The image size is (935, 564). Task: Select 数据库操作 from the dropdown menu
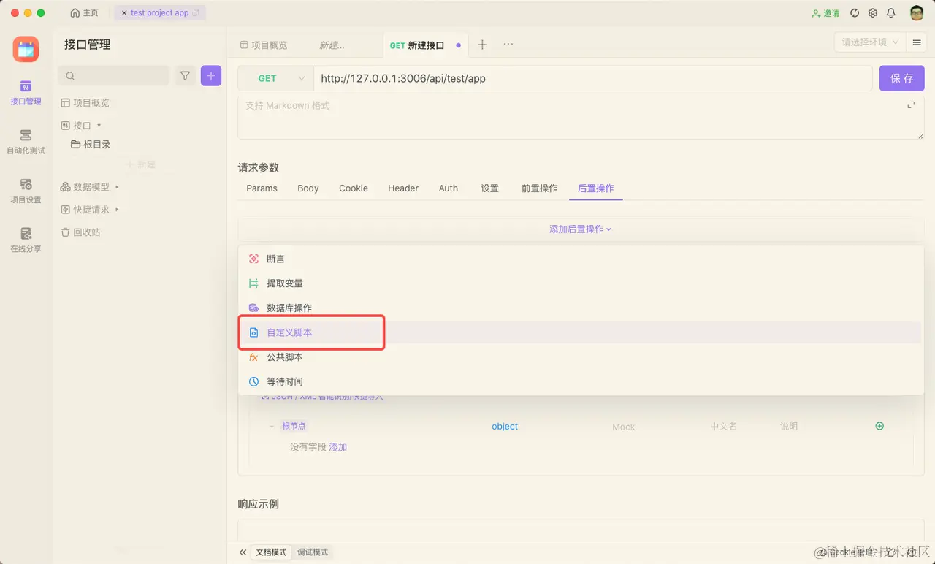(x=581, y=308)
